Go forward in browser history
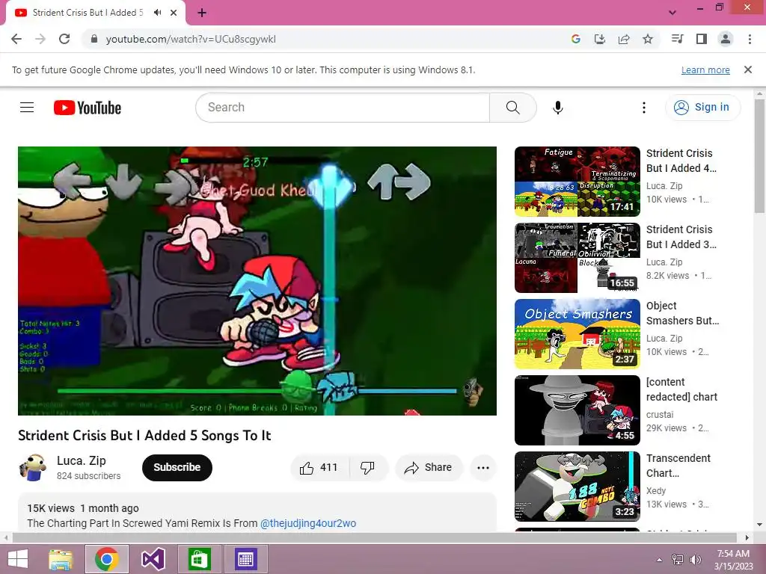The height and width of the screenshot is (574, 766). [x=40, y=39]
